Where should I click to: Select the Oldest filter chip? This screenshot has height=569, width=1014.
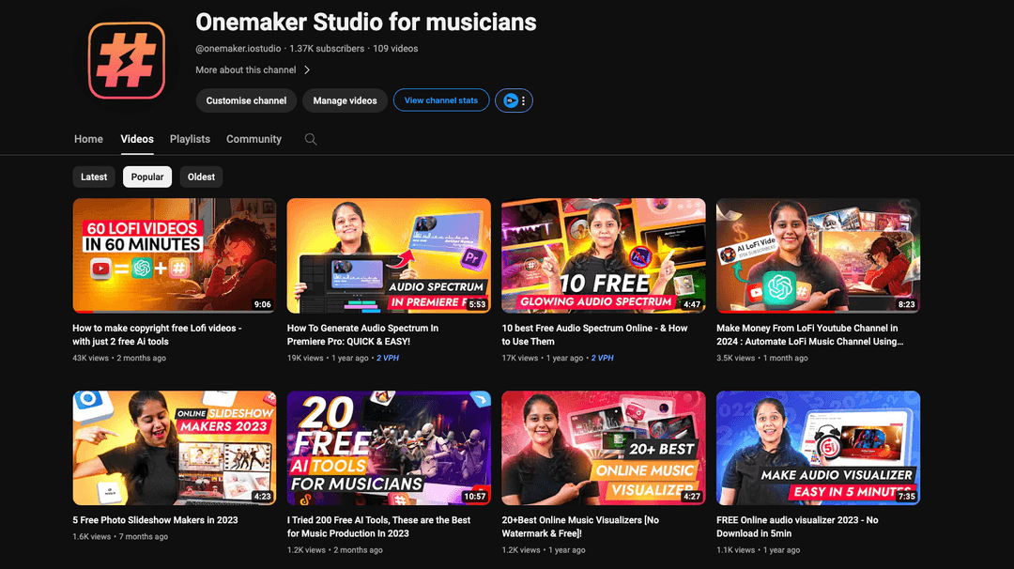[x=200, y=177]
